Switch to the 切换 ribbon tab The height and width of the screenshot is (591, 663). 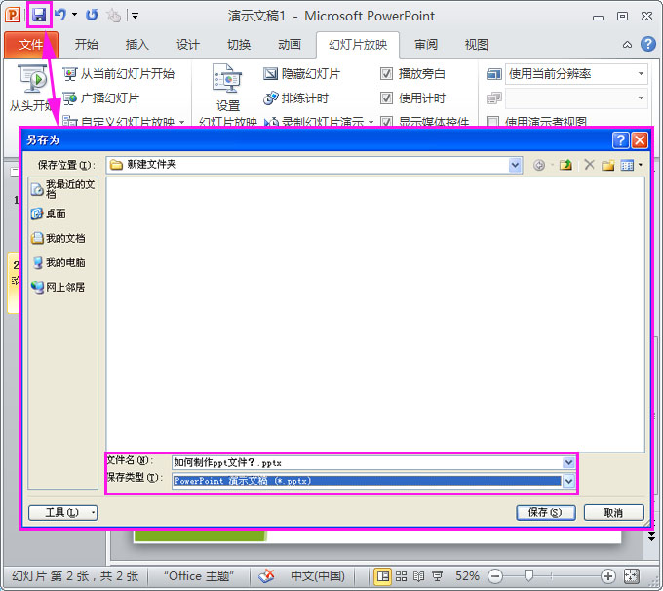[239, 45]
